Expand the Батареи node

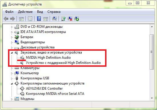[x=12, y=37]
